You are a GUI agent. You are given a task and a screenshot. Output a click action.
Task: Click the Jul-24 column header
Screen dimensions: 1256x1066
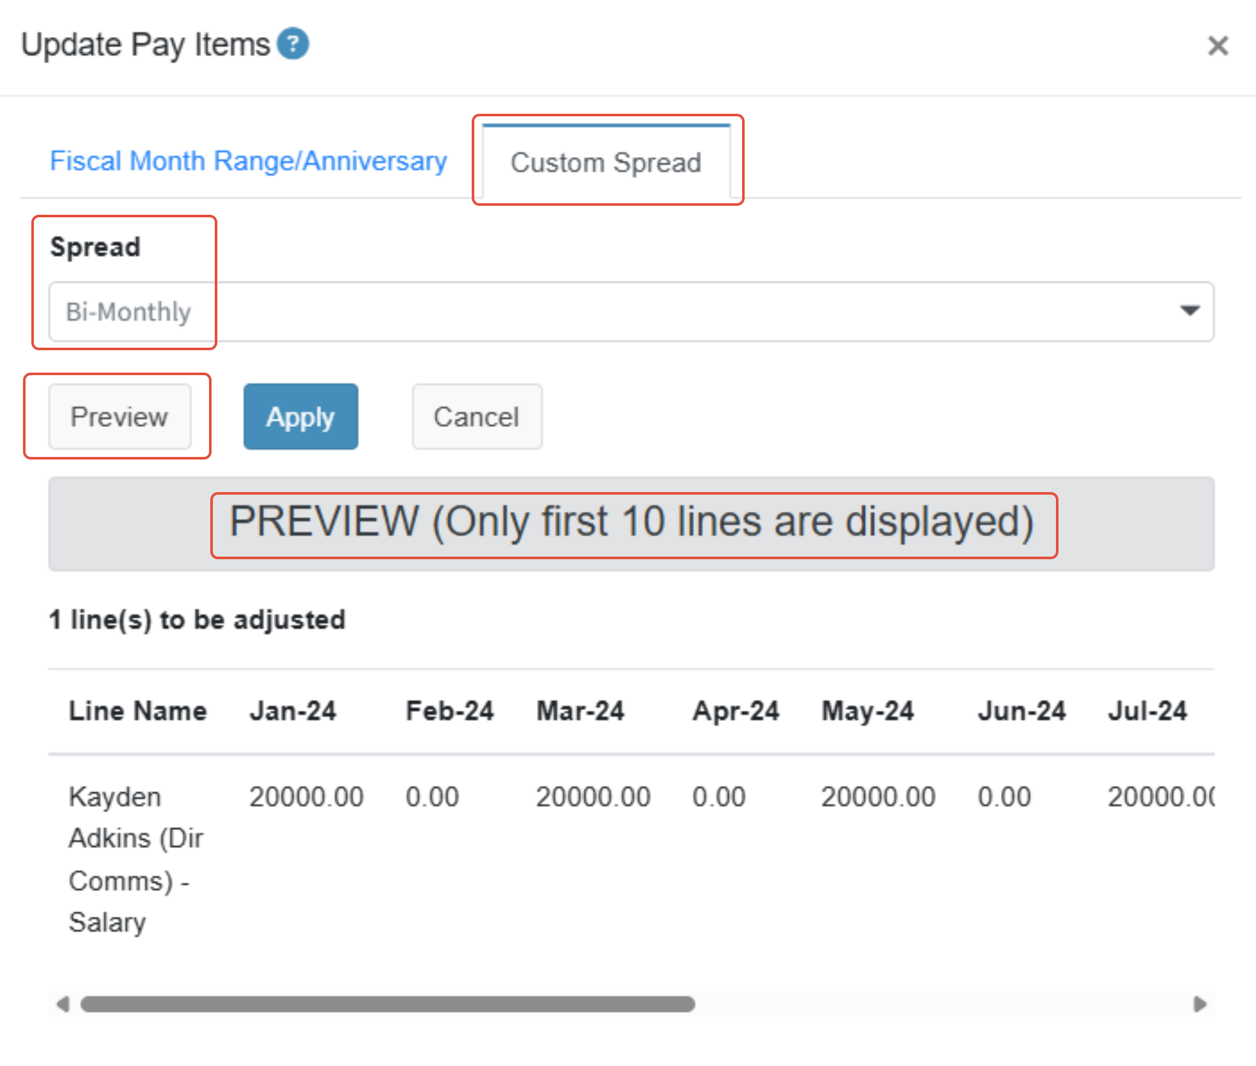coord(1147,711)
